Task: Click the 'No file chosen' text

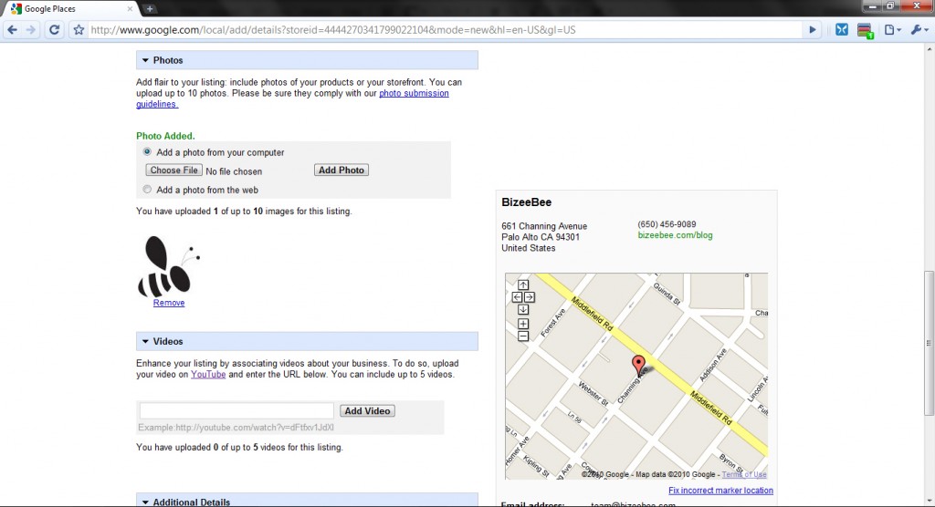Action: tap(234, 171)
